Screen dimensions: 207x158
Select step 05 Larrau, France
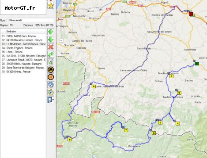click(23, 52)
